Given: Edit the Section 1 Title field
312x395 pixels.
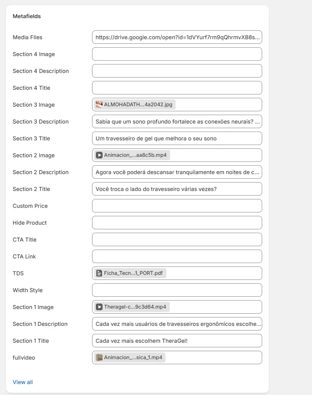Looking at the screenshot, I should (x=177, y=341).
